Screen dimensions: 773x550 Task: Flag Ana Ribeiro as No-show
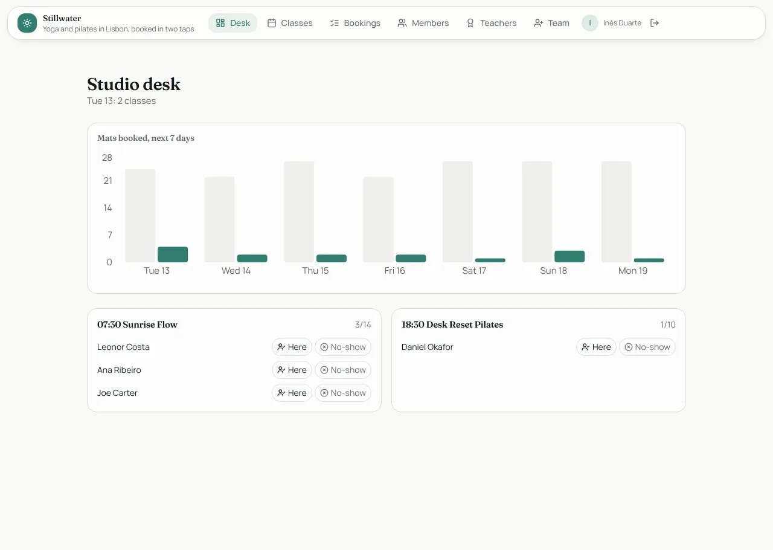click(343, 370)
